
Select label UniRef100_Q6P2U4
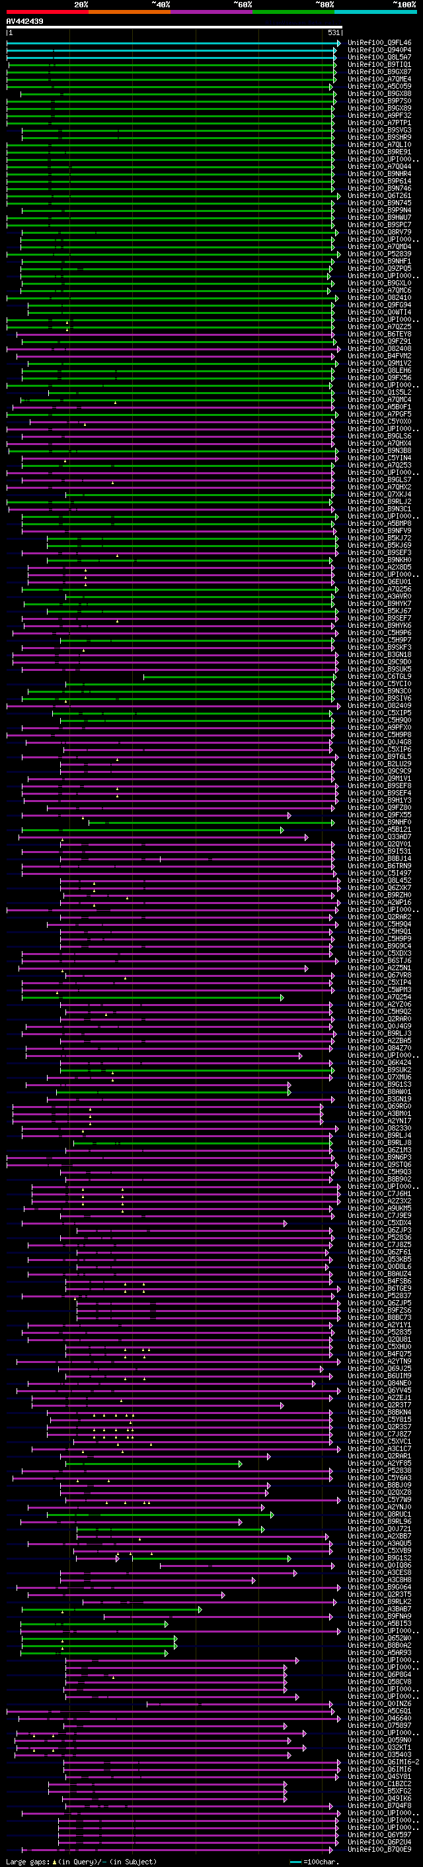pyautogui.click(x=379, y=1842)
